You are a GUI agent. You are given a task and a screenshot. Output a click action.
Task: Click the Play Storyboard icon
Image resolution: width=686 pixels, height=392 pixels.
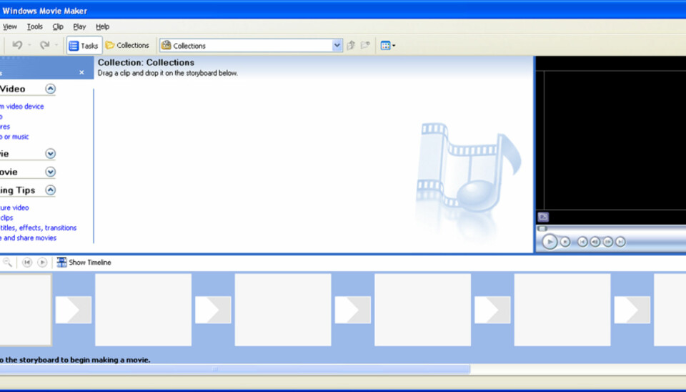pyautogui.click(x=42, y=263)
